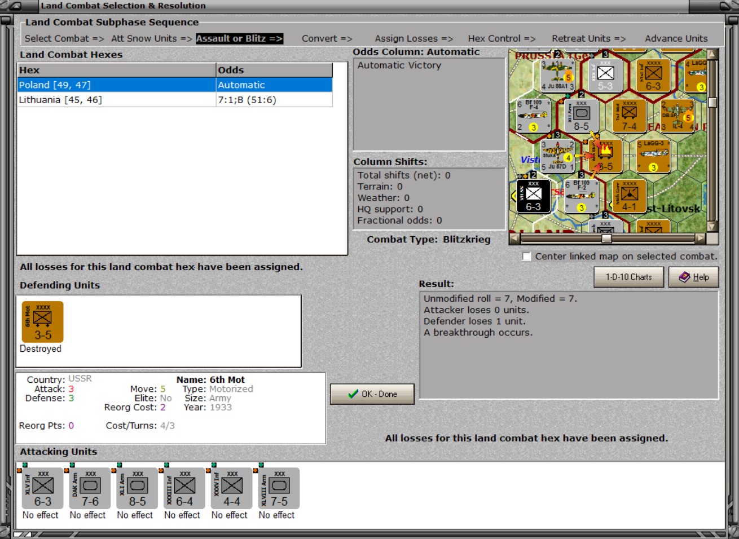Image resolution: width=739 pixels, height=539 pixels.
Task: Click the Odds column header
Action: click(x=275, y=70)
